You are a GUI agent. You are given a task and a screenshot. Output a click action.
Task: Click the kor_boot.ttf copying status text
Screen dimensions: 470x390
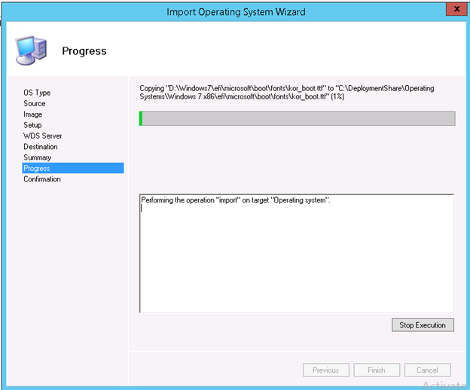[x=286, y=93]
